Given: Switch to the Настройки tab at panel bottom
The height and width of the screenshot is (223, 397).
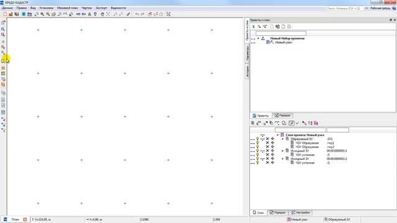Looking at the screenshot, I should tap(300, 212).
